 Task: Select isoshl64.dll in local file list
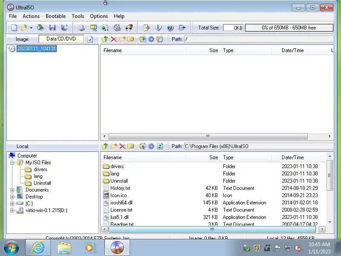[121, 203]
